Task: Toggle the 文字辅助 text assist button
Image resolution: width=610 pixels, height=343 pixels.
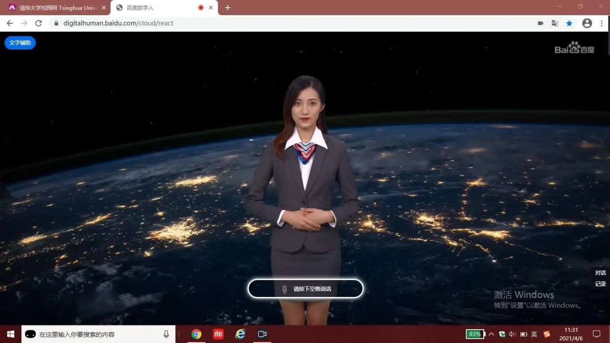Action: coord(20,43)
